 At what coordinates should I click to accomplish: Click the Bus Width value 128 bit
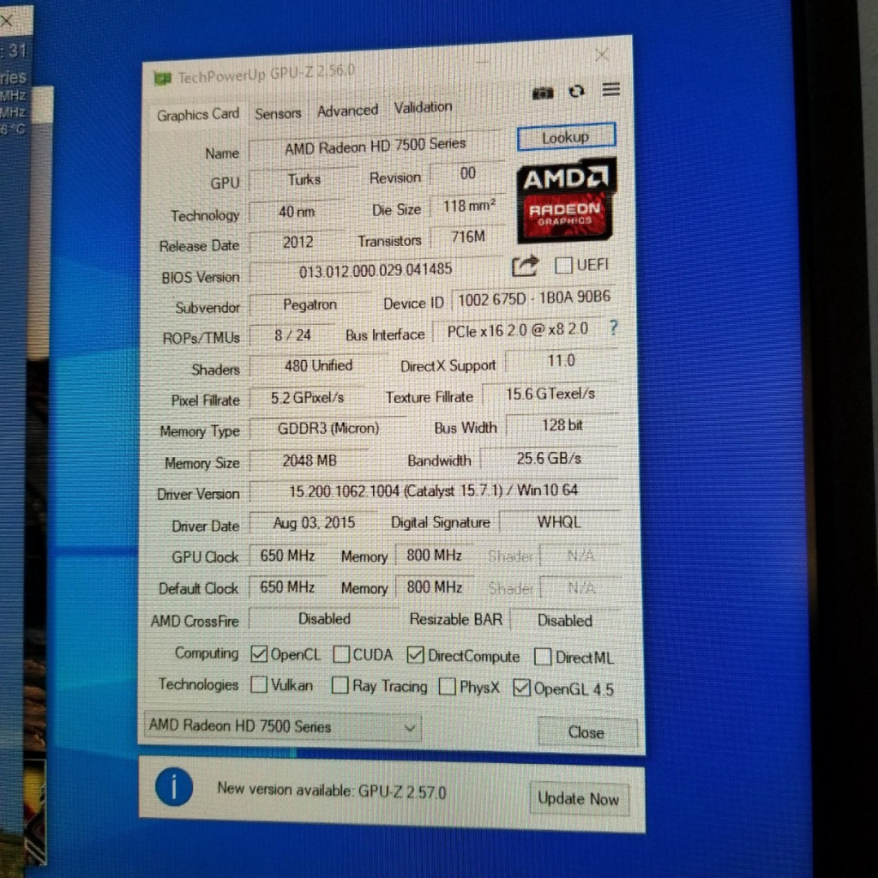pos(562,425)
